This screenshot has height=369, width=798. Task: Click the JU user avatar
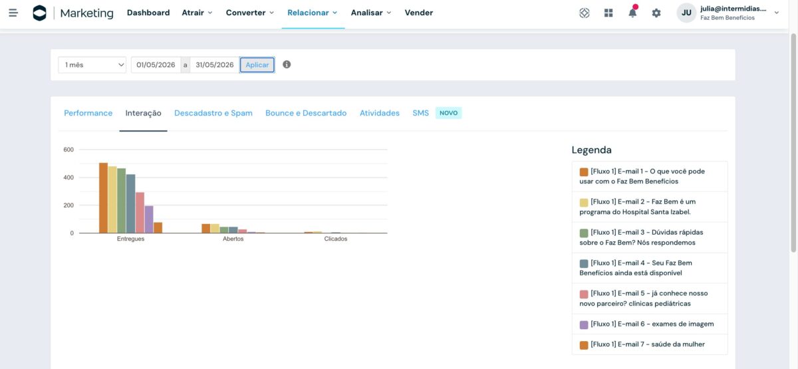[686, 13]
